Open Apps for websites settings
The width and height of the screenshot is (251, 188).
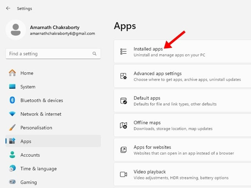(x=182, y=150)
